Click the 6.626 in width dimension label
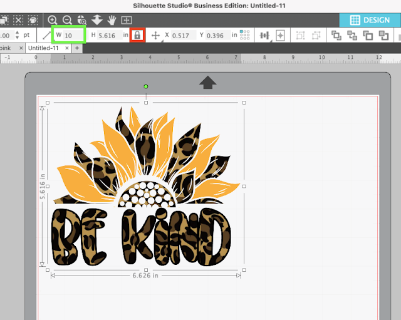This screenshot has height=320, width=401. [145, 276]
